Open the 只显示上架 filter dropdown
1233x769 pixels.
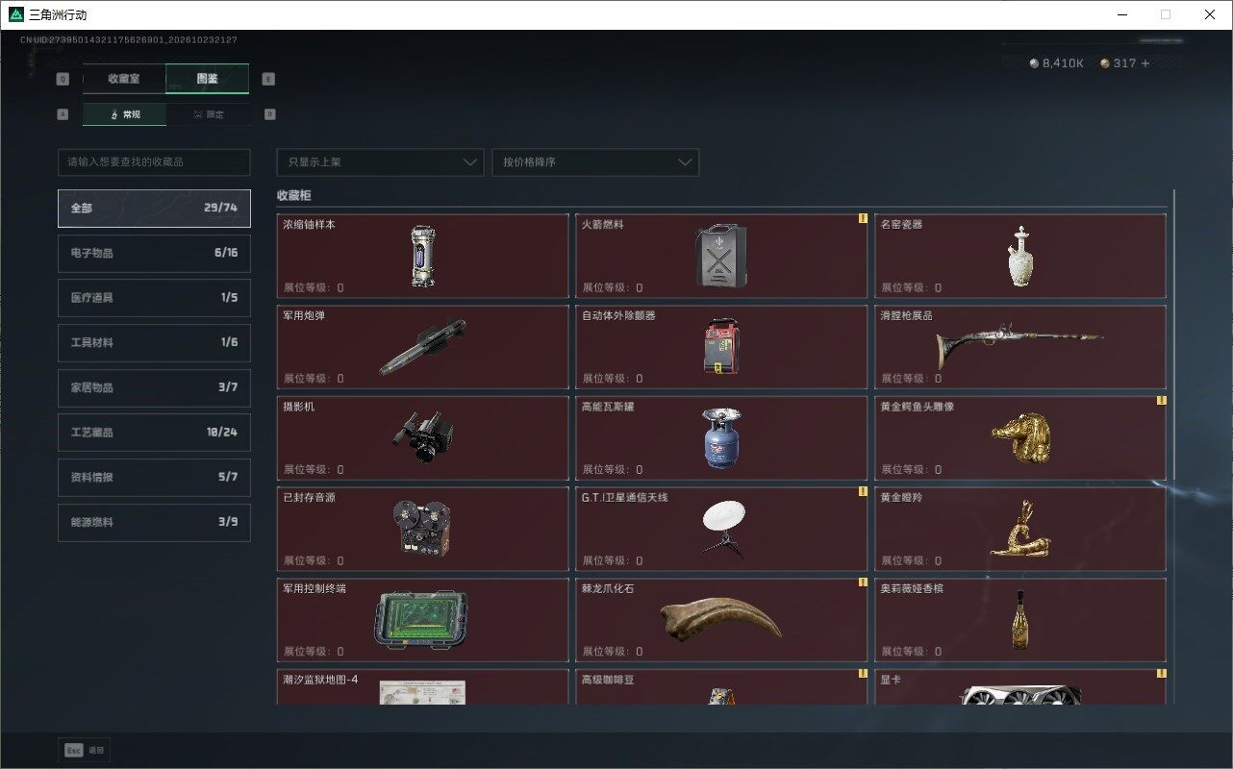pyautogui.click(x=380, y=161)
